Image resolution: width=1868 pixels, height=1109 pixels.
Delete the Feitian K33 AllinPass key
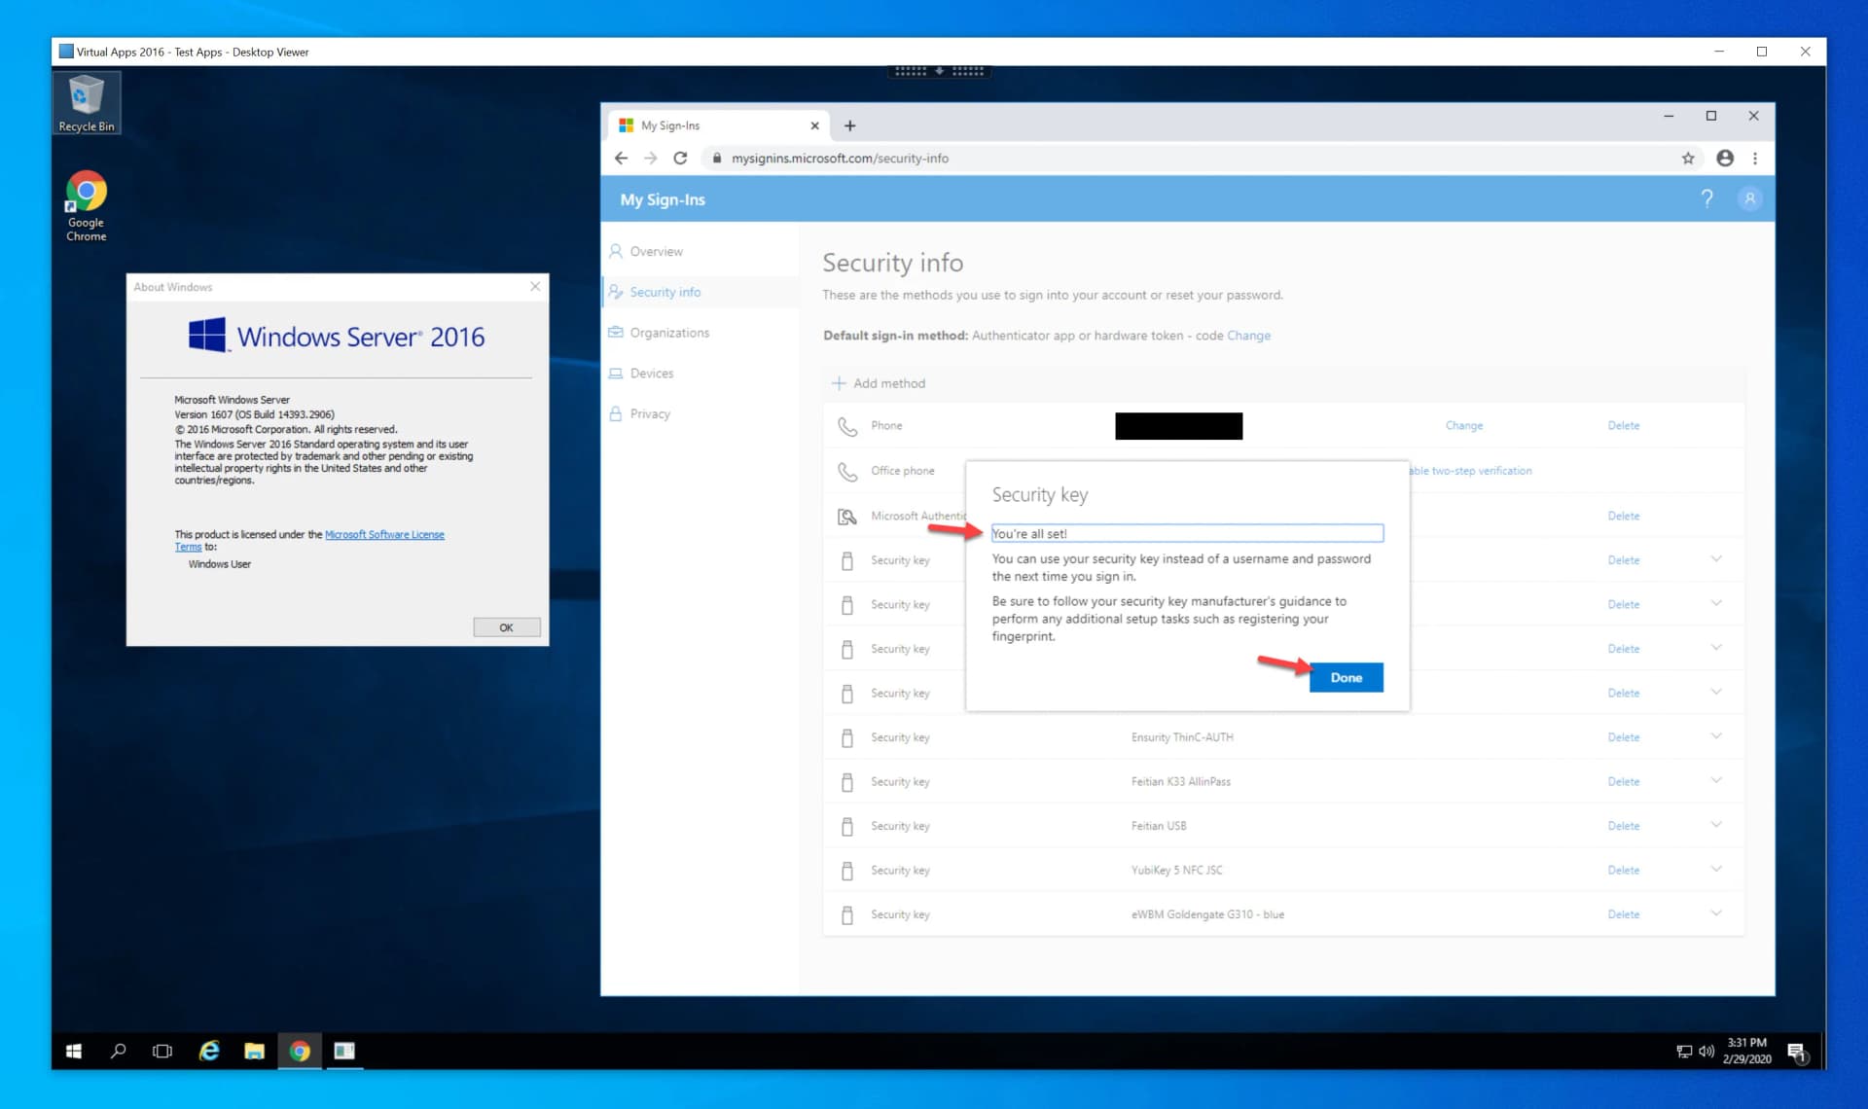click(x=1624, y=782)
